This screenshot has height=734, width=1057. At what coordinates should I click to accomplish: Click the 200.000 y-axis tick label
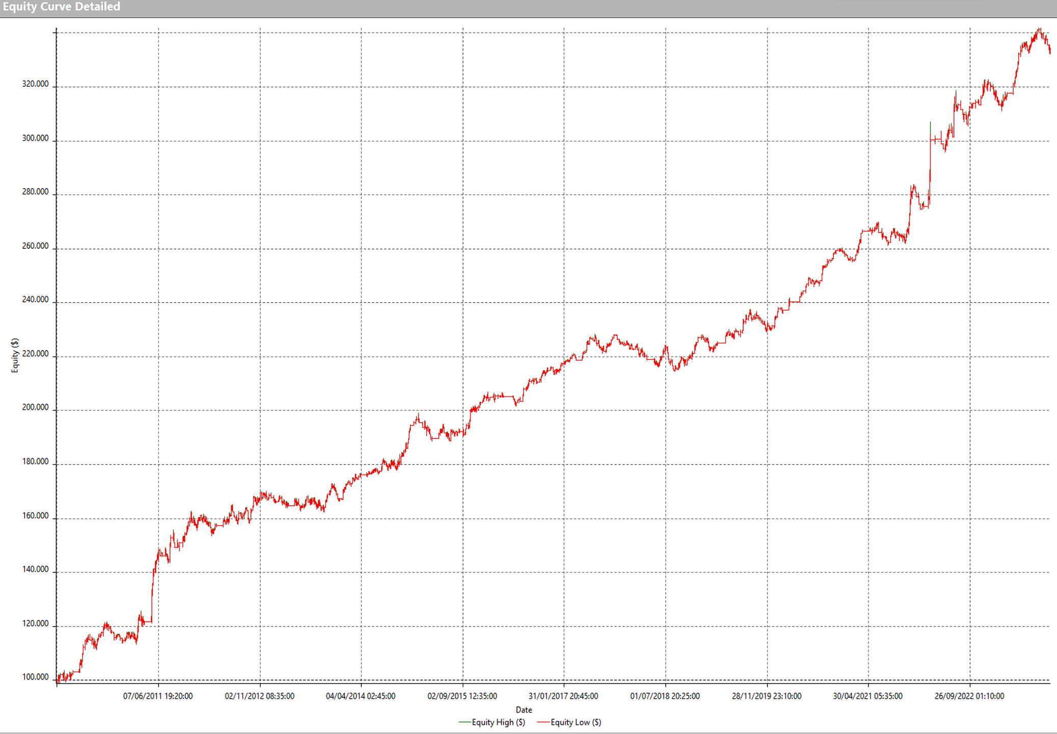[35, 407]
